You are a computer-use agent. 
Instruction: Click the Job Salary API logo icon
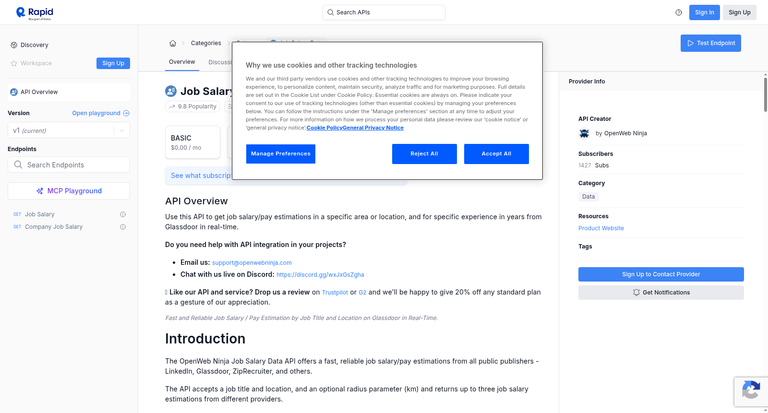171,91
